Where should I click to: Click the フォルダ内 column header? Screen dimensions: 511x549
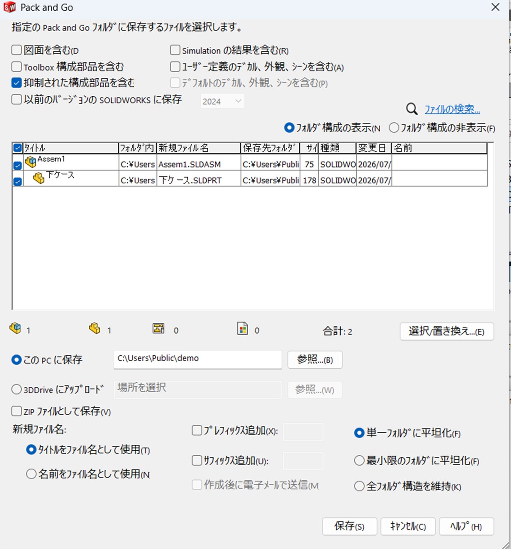pos(137,148)
